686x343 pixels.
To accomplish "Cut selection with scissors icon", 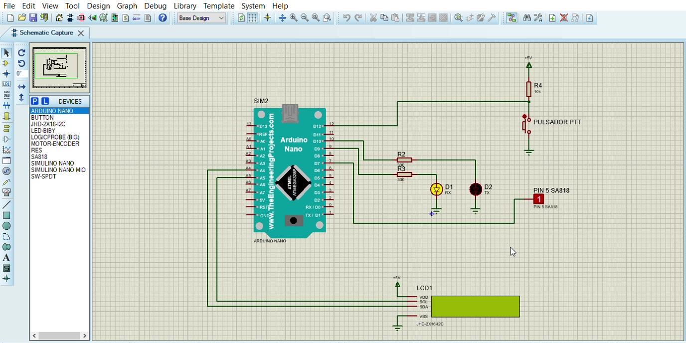I will (x=373, y=18).
